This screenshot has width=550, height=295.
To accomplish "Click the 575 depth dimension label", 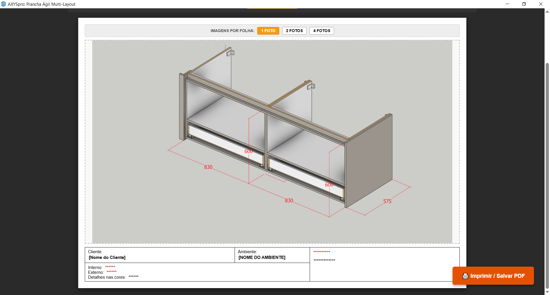I will (x=387, y=201).
